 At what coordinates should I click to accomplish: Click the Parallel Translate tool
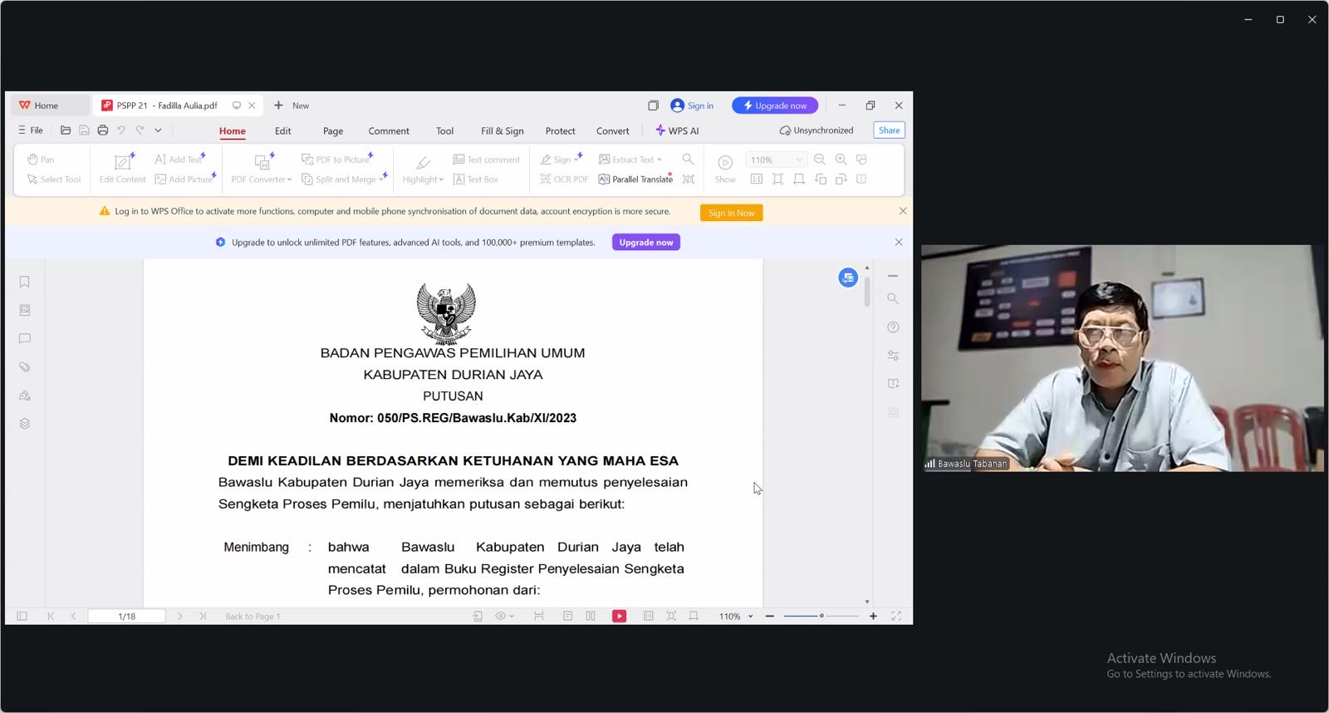point(635,179)
